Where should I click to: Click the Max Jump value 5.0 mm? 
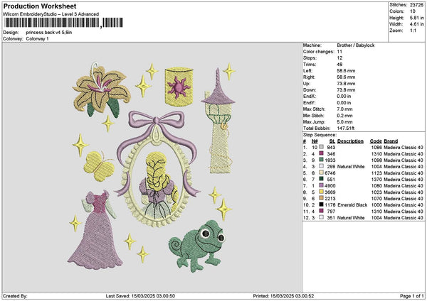(x=344, y=122)
